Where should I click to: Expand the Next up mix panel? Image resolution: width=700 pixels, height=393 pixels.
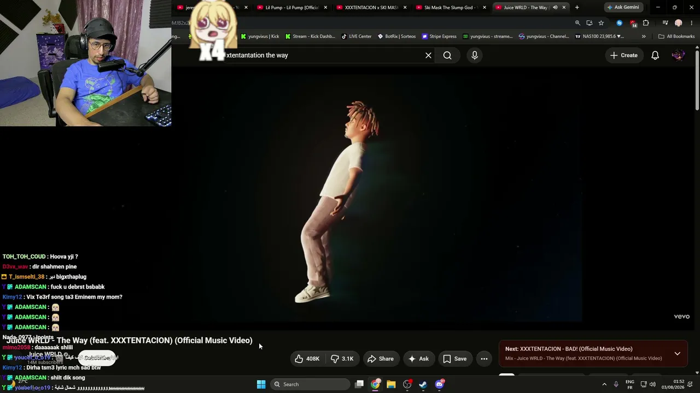pyautogui.click(x=677, y=354)
